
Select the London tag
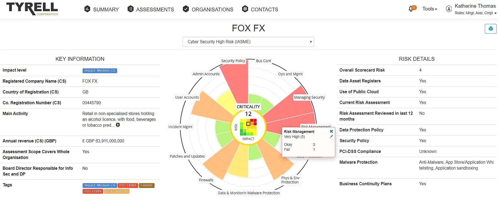pyautogui.click(x=147, y=185)
